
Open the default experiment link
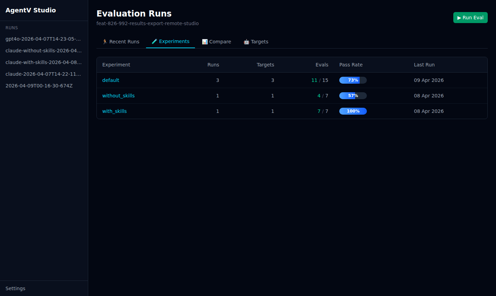tap(111, 80)
